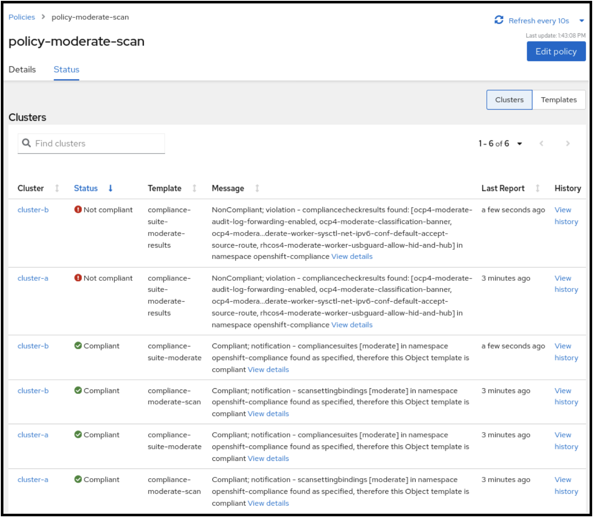593x518 pixels.
Task: Toggle the Templates view
Action: coord(559,99)
